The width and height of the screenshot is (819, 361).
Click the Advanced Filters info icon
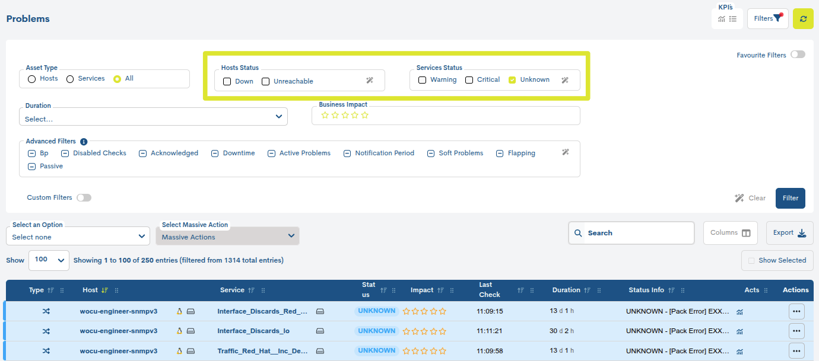(x=84, y=142)
